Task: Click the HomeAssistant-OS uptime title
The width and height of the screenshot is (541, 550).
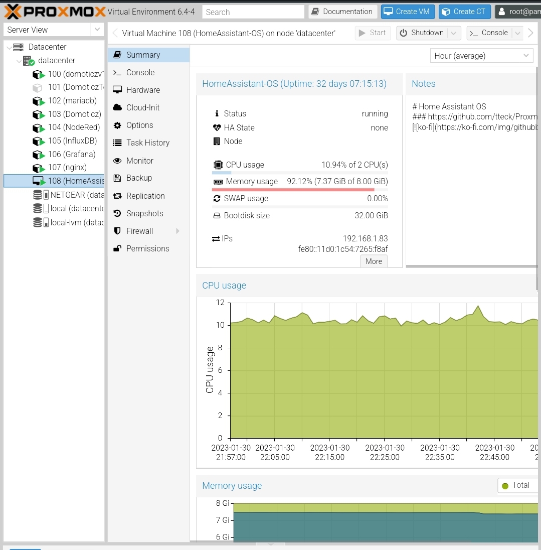Action: click(294, 84)
